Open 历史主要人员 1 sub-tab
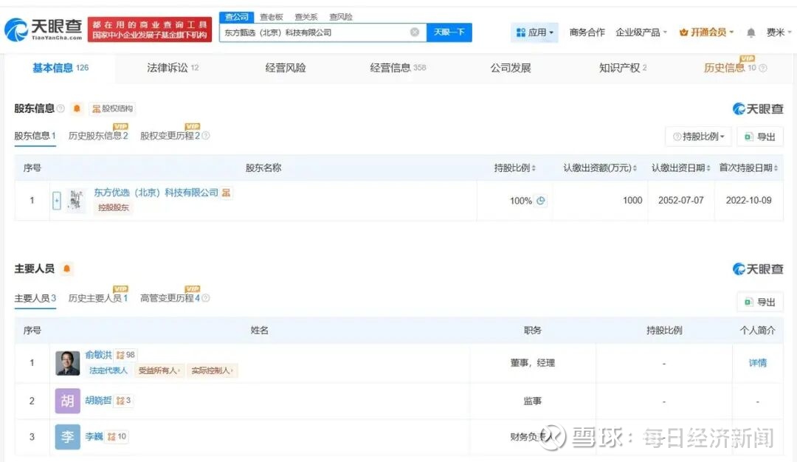The width and height of the screenshot is (797, 462). pos(97,298)
